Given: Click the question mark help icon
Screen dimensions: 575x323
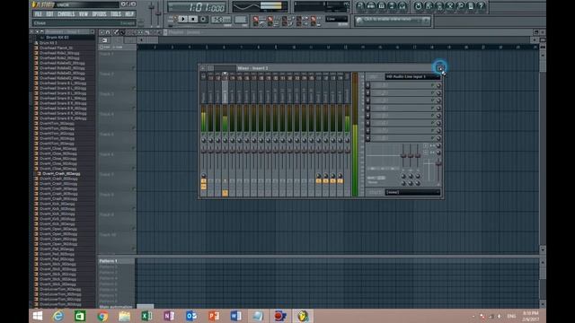Looking at the screenshot, I should 482,6.
